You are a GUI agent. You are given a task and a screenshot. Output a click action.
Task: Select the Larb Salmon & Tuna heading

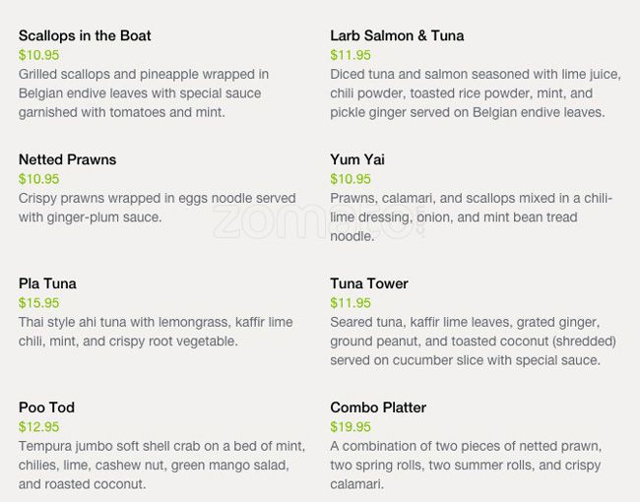[397, 35]
